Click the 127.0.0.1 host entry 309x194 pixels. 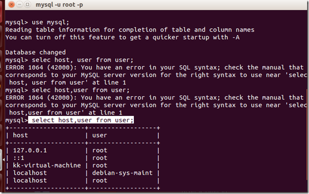[30, 150]
